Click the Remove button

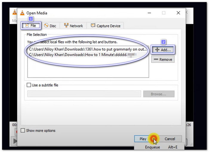163,59
